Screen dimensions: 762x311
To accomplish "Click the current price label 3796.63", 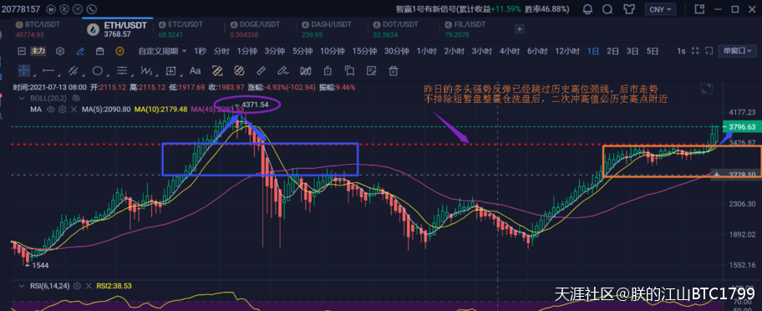I will pyautogui.click(x=742, y=126).
